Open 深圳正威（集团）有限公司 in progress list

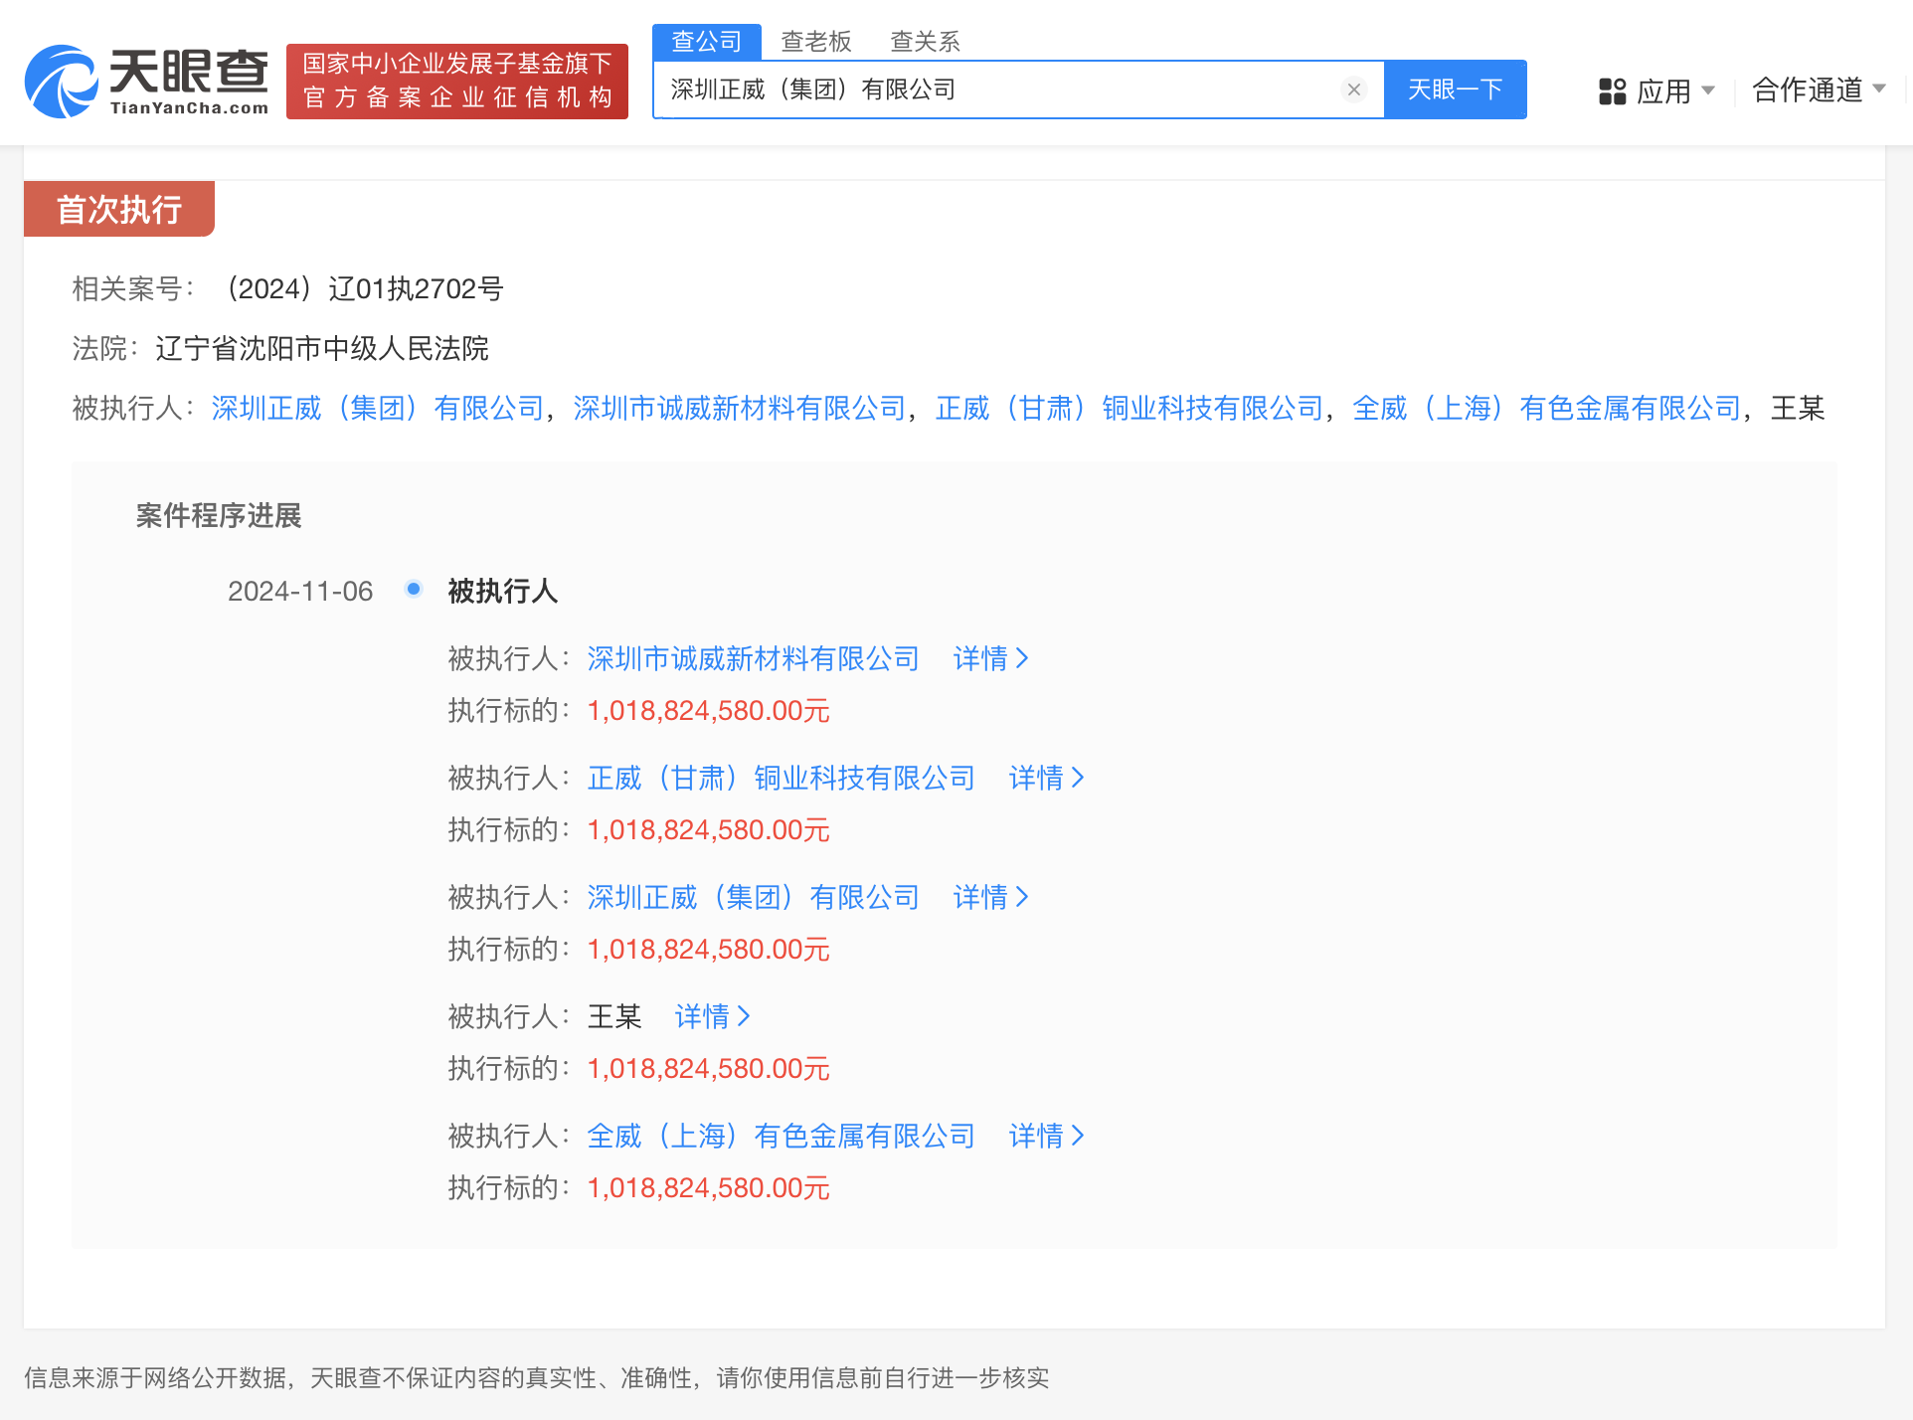pyautogui.click(x=753, y=898)
